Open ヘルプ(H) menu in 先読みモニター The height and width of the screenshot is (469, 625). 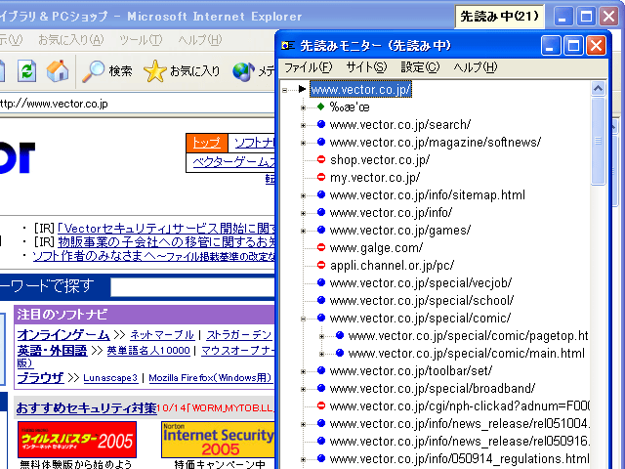coord(476,67)
